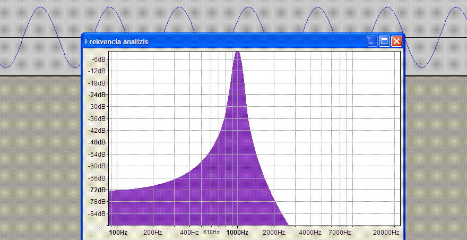Click the -6dB level axis label

click(98, 59)
